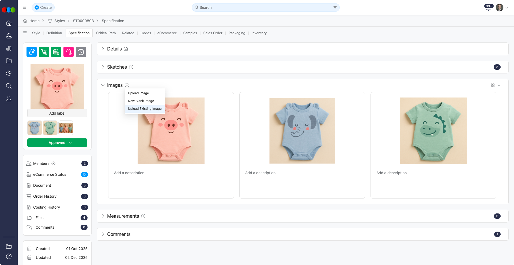Add a member using the plus icon
Image resolution: width=514 pixels, height=265 pixels.
click(x=53, y=163)
